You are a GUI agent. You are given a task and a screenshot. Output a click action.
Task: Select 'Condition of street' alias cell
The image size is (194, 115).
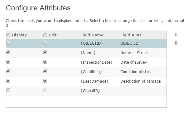pos(137,72)
